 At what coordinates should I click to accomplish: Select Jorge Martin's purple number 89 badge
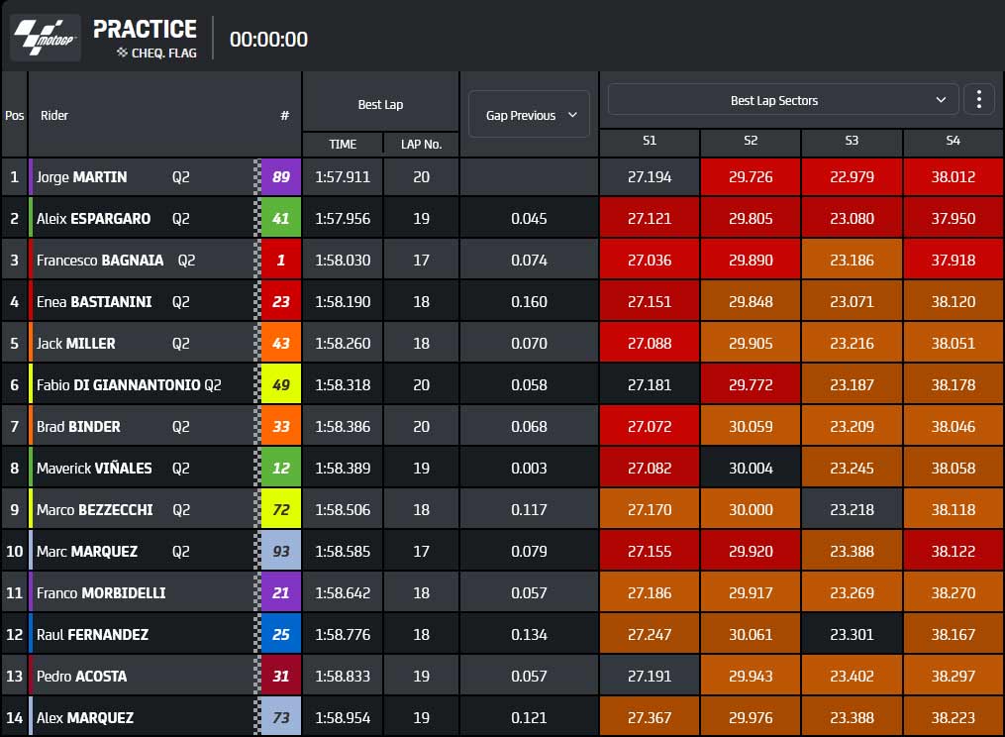pos(281,177)
